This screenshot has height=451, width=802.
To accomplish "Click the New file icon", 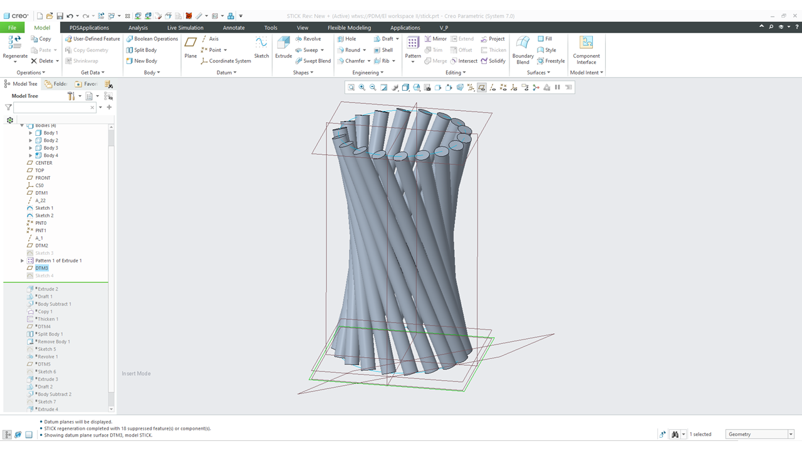I will (40, 16).
